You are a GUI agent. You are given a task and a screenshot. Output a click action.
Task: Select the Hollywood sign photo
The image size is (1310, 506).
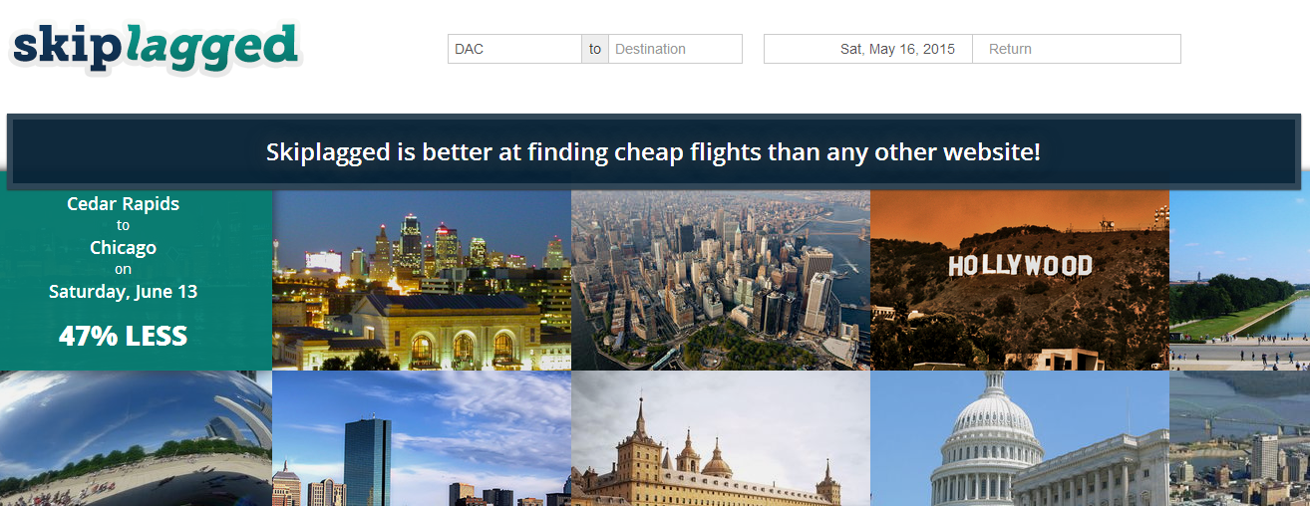[1020, 280]
